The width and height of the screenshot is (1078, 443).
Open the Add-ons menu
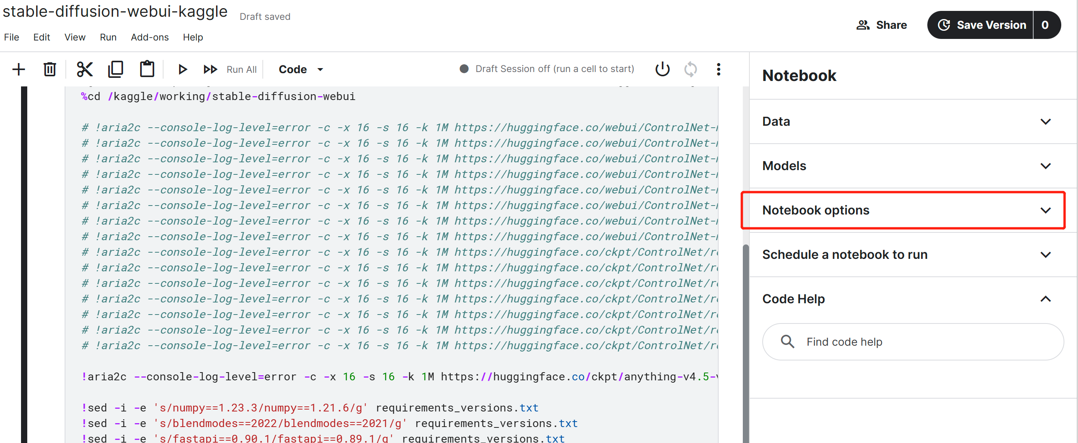coord(150,37)
